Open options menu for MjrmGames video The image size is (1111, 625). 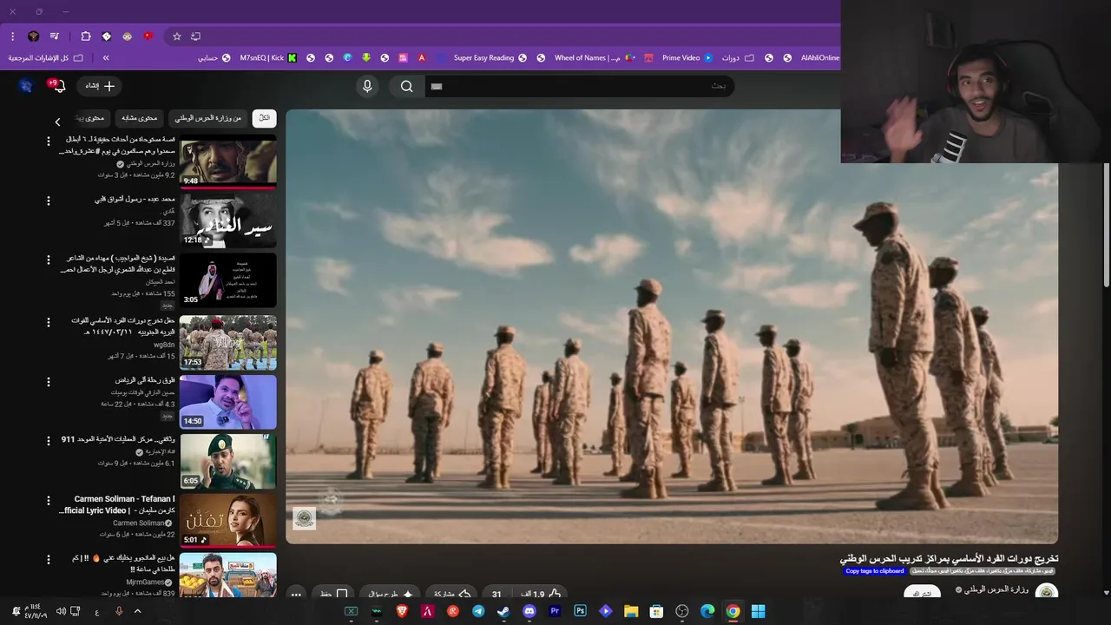48,560
